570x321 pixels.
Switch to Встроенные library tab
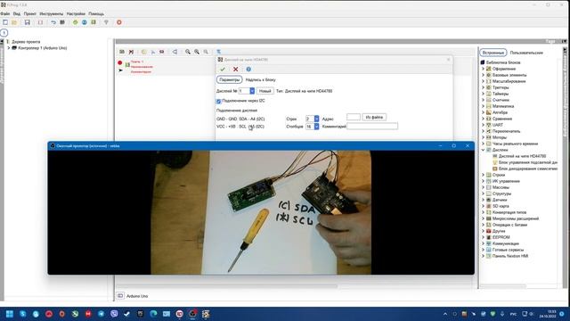pyautogui.click(x=493, y=53)
